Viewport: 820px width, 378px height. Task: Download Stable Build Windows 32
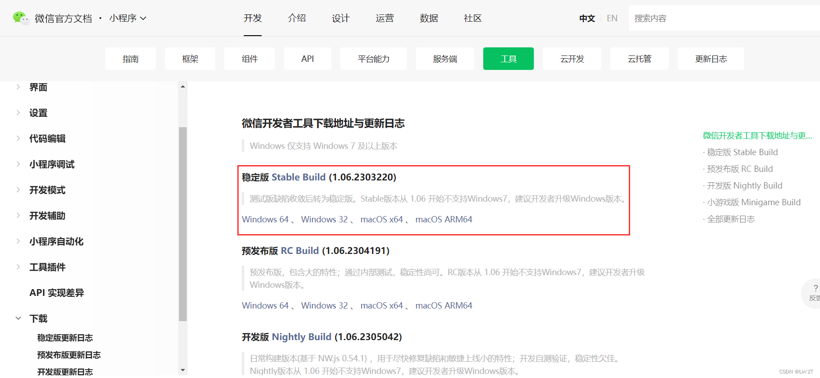(325, 219)
